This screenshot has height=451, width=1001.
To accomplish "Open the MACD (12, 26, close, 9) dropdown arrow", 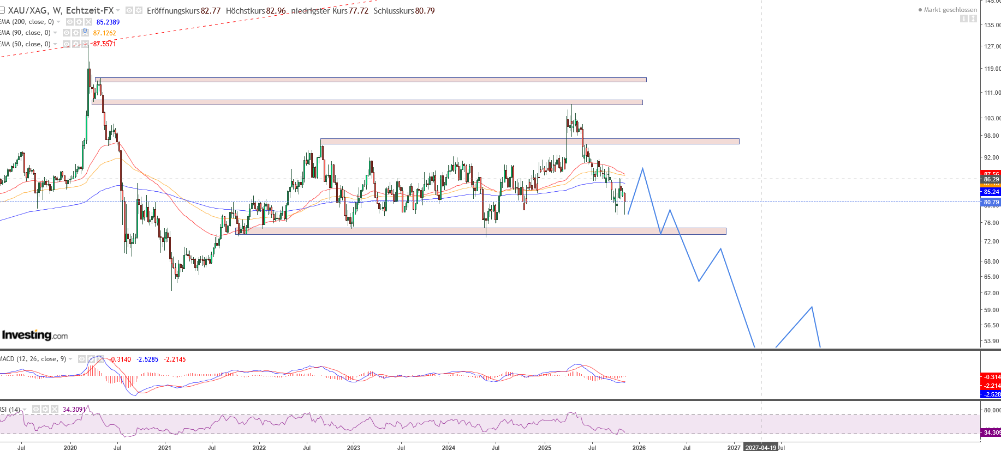I will [x=70, y=359].
